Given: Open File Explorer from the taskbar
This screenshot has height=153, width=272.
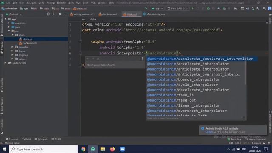Looking at the screenshot, I should pyautogui.click(x=103, y=149).
